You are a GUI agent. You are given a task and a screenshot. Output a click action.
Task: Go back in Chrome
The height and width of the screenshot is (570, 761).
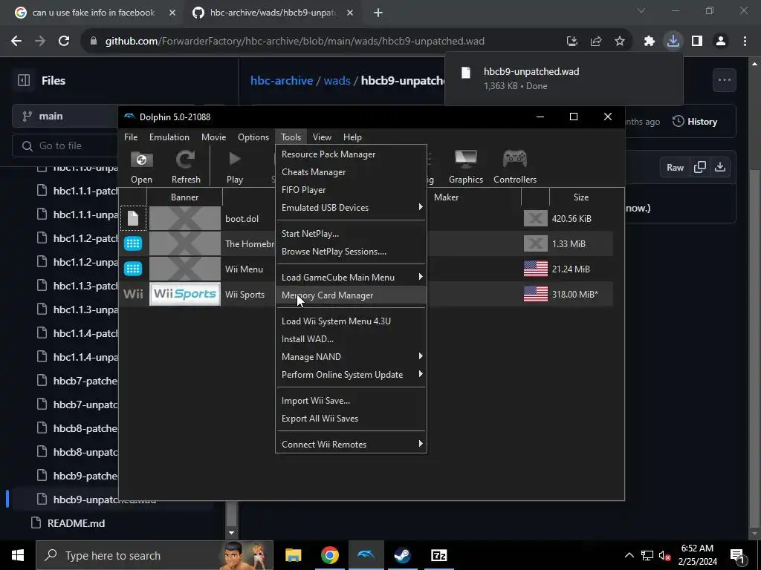[16, 42]
